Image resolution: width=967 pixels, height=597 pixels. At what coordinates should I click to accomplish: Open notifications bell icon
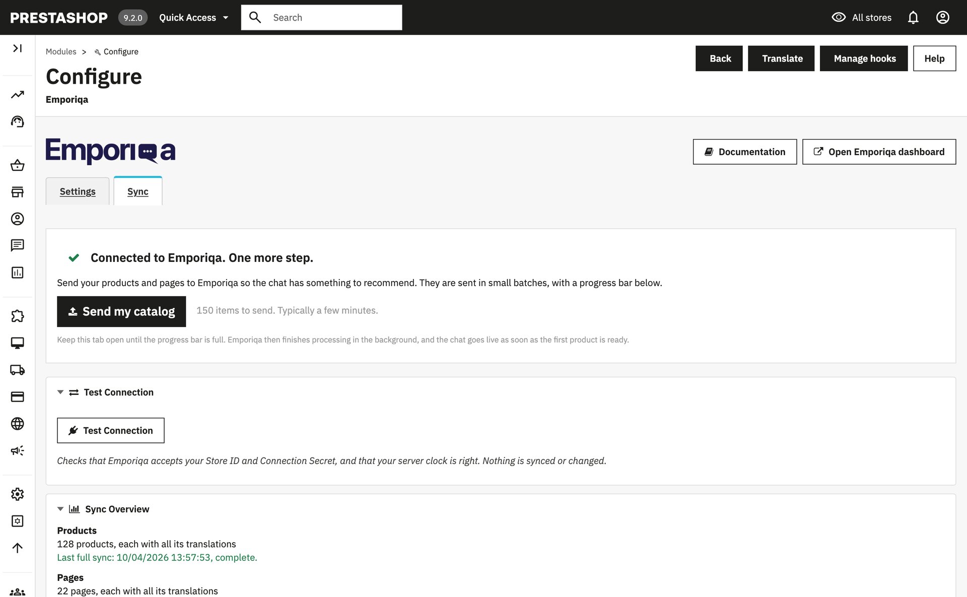(913, 18)
